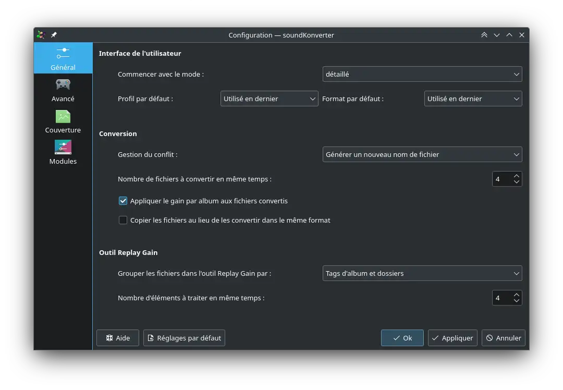
Task: Switch to the Modules configuration tab
Action: pyautogui.click(x=63, y=152)
